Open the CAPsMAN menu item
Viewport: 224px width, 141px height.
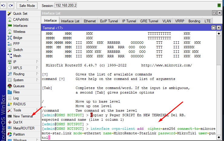pyautogui.click(x=21, y=20)
